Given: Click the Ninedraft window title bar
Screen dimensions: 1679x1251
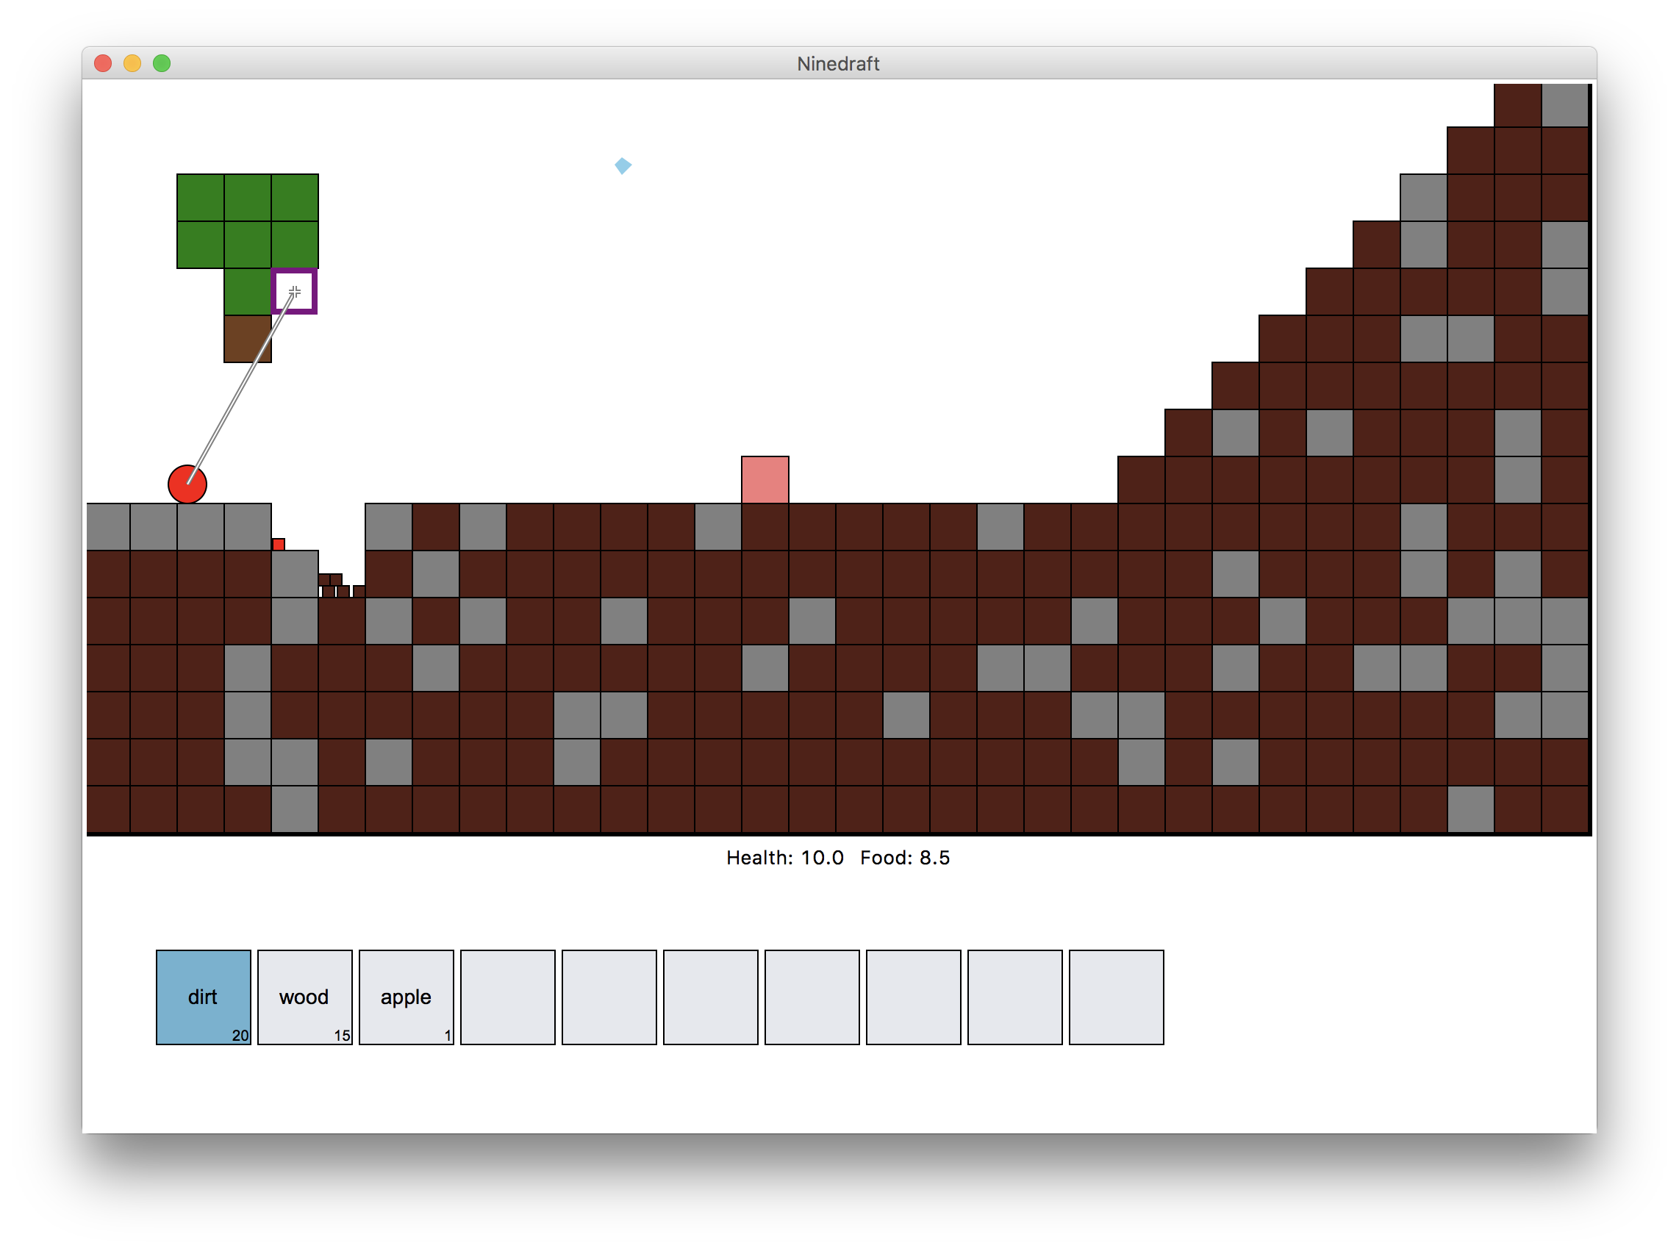Looking at the screenshot, I should (837, 64).
